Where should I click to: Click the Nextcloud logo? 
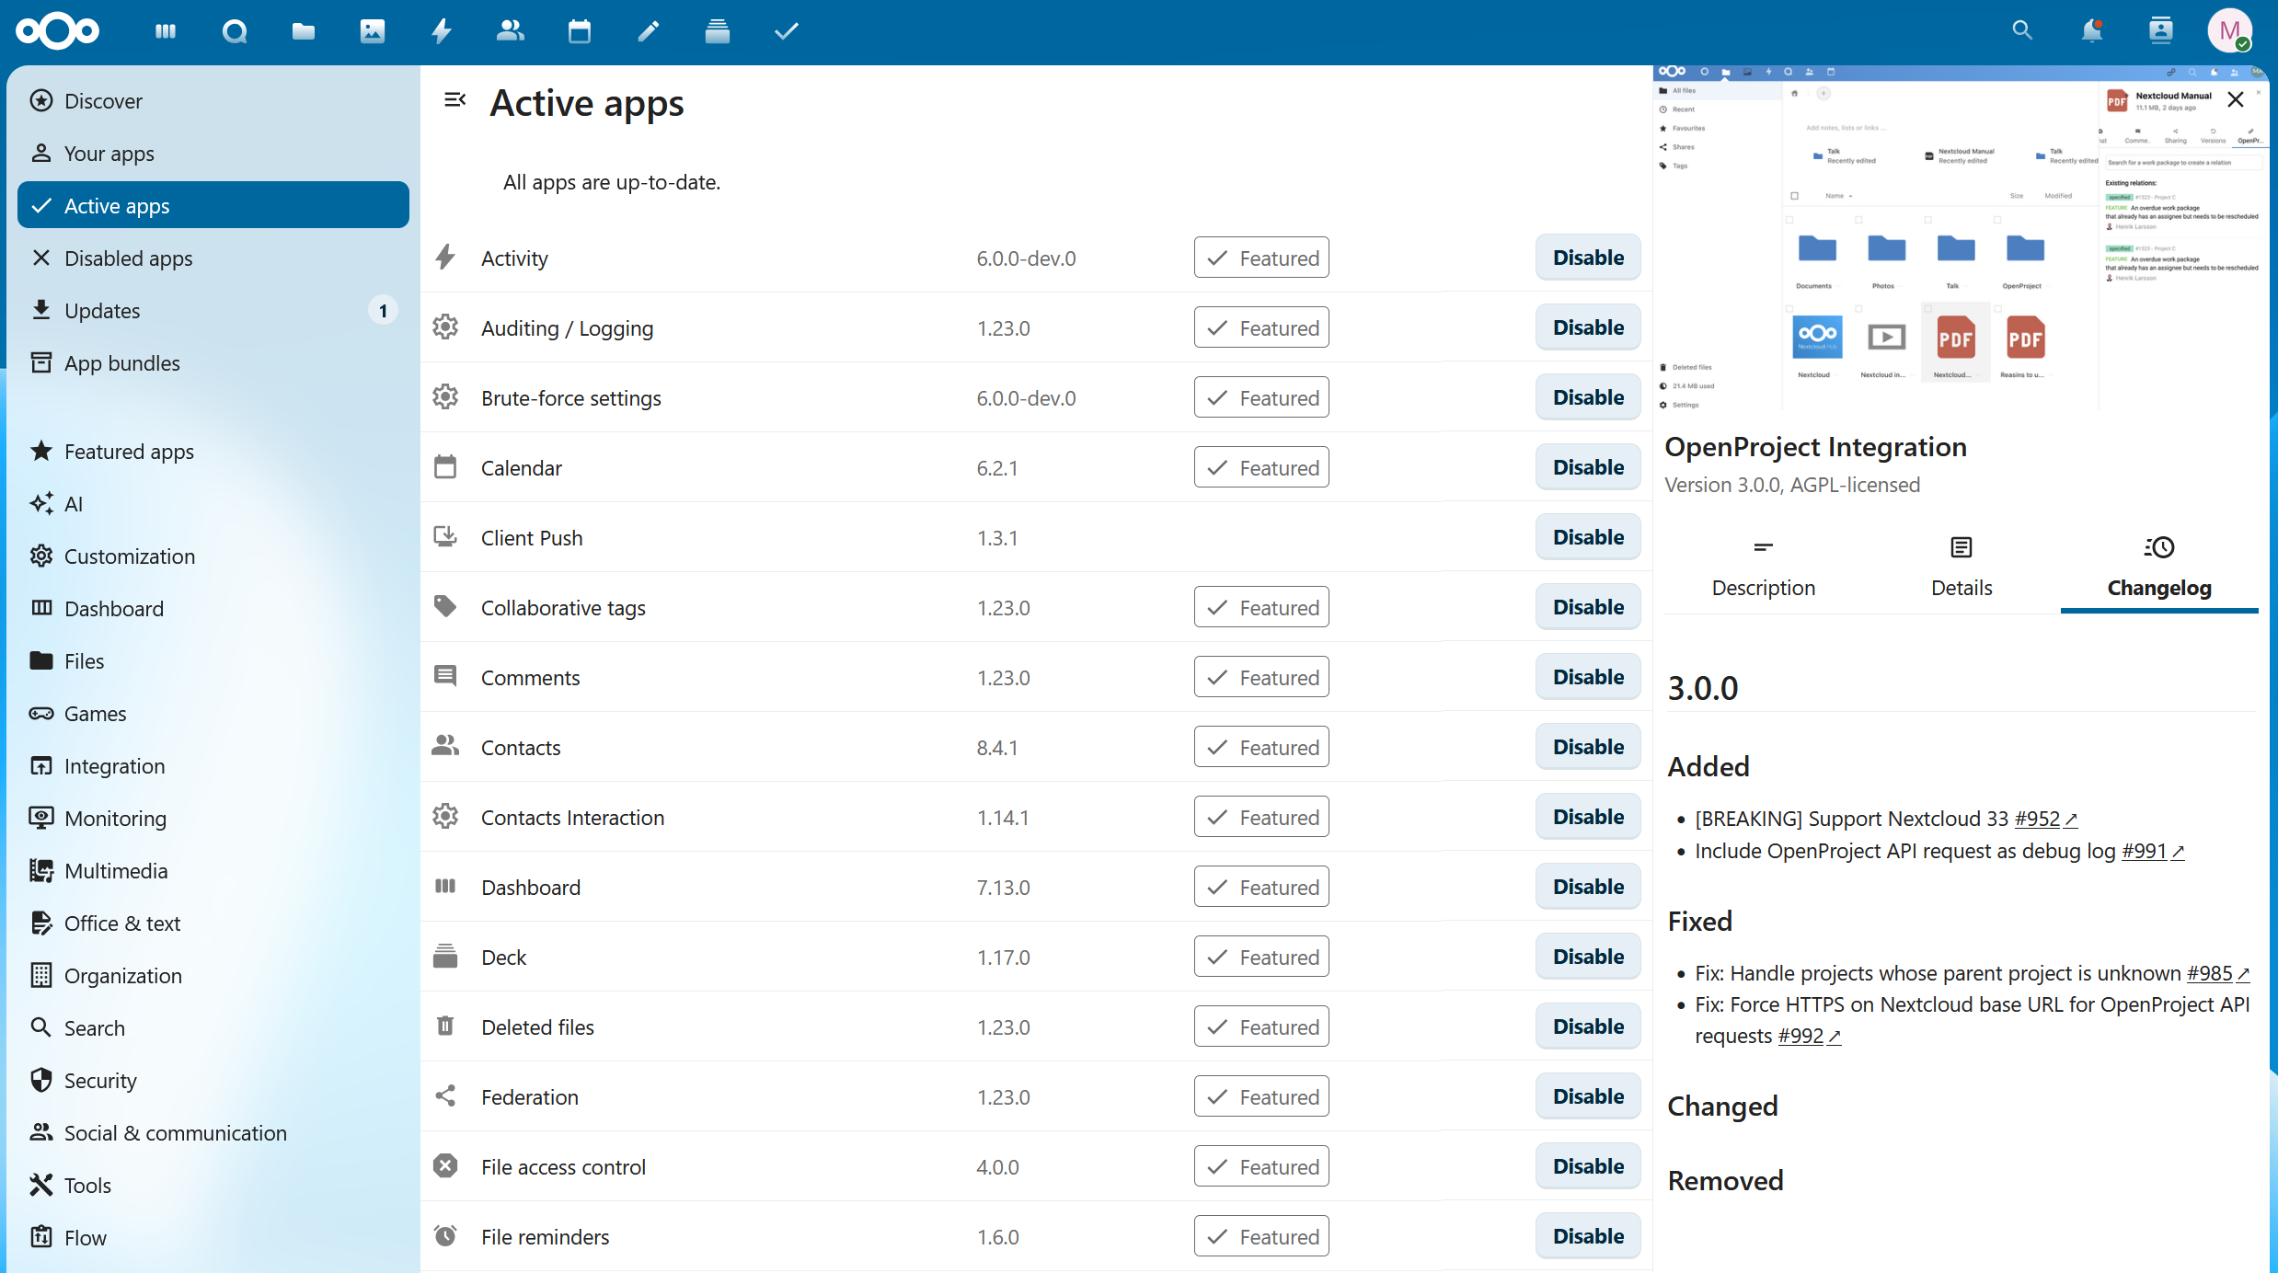pos(57,30)
